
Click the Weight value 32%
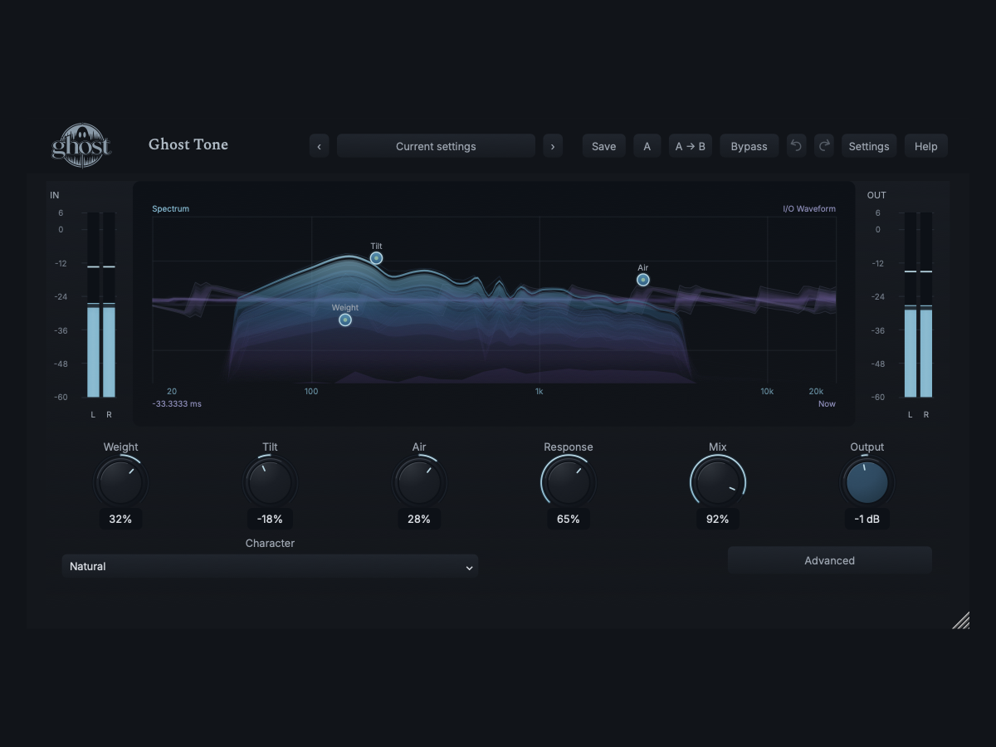click(x=120, y=519)
